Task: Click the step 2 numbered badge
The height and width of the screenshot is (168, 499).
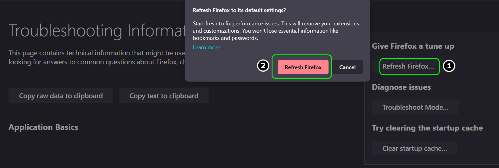Action: tap(263, 66)
